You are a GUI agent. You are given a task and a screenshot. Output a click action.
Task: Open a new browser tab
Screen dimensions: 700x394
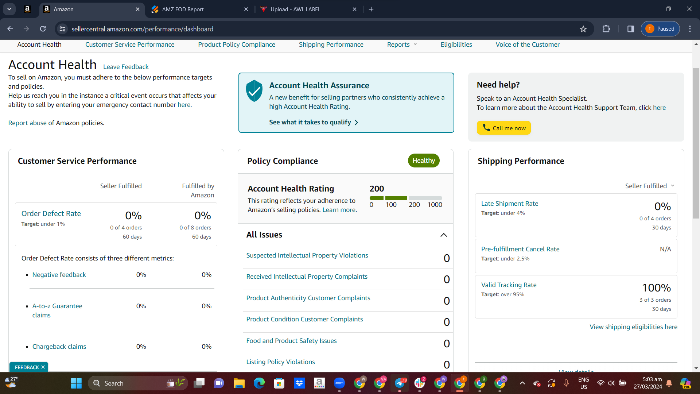(371, 9)
